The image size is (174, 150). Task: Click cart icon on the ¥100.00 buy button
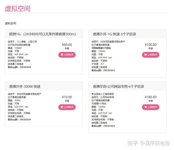pyautogui.click(x=145, y=55)
